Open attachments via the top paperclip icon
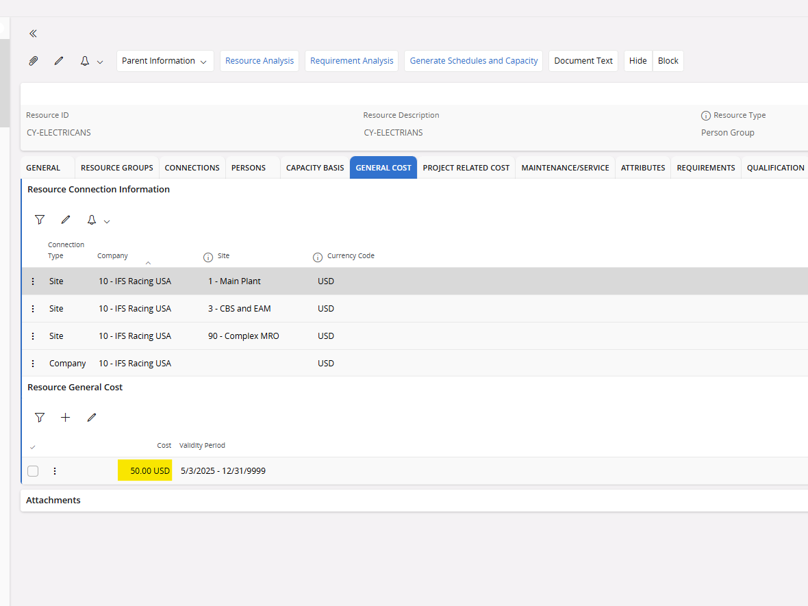The image size is (808, 606). pos(34,61)
